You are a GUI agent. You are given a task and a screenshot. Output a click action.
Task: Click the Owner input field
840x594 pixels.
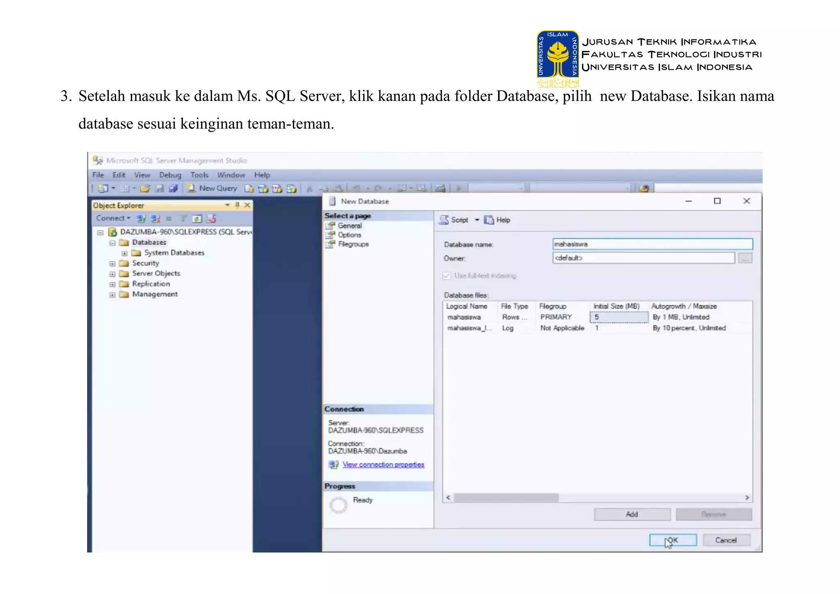coord(644,258)
